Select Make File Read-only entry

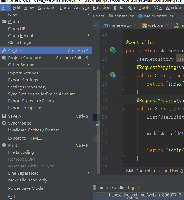46,180
